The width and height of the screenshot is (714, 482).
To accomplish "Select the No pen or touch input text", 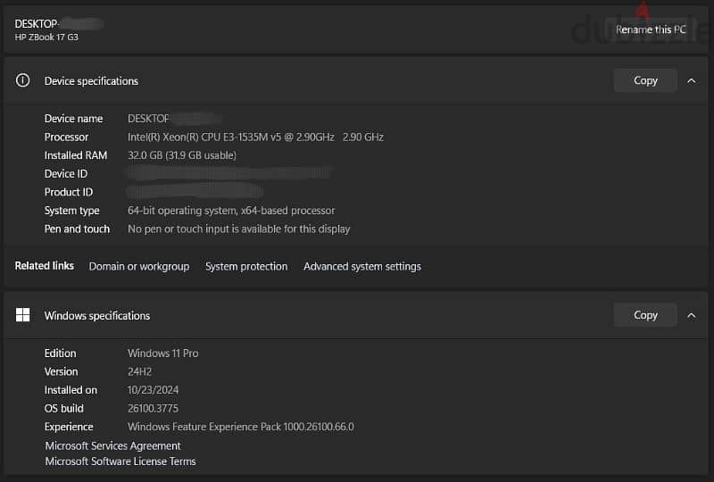I will (238, 229).
